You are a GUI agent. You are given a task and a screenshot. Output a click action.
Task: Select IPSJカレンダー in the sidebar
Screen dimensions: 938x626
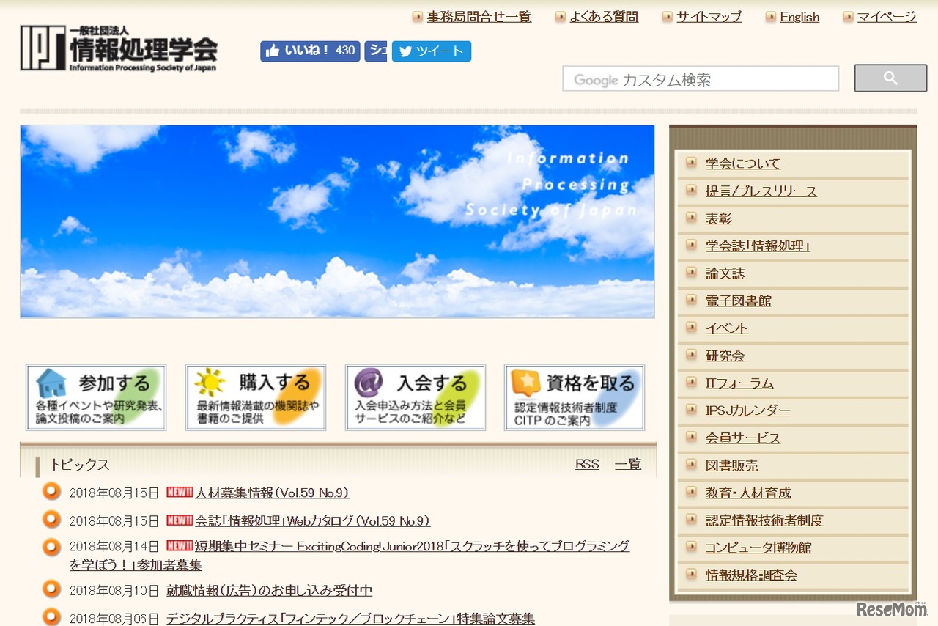click(748, 410)
